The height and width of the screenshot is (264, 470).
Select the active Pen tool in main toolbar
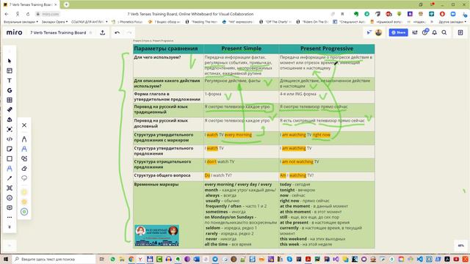coord(10,169)
